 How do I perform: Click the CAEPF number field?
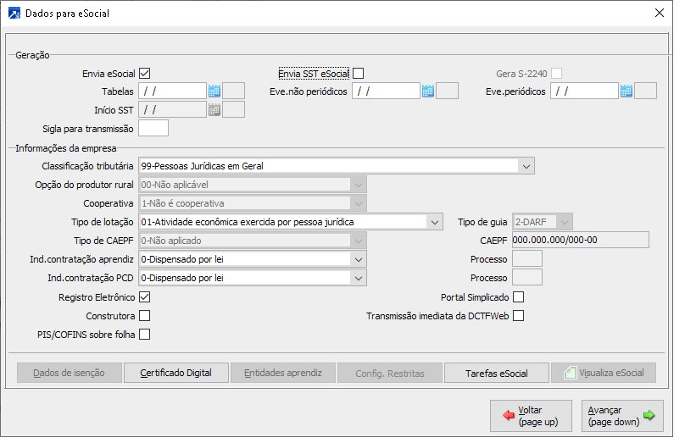pos(581,240)
